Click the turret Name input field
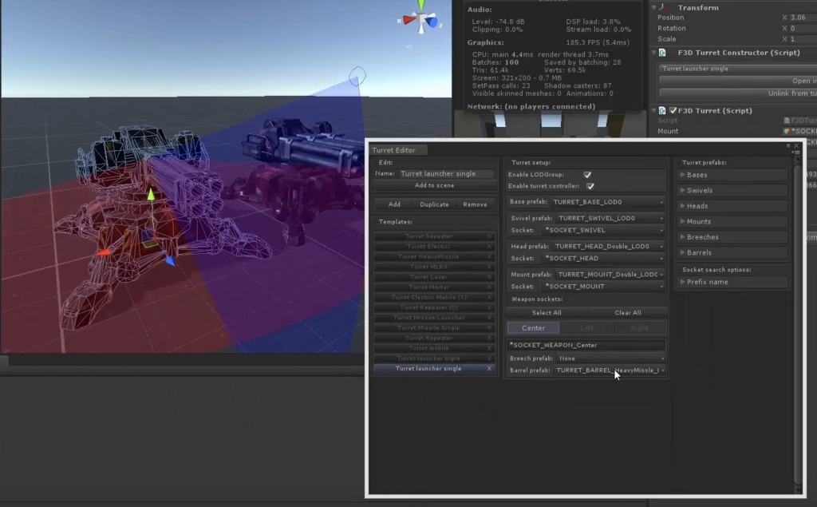This screenshot has height=507, width=817. coord(447,174)
